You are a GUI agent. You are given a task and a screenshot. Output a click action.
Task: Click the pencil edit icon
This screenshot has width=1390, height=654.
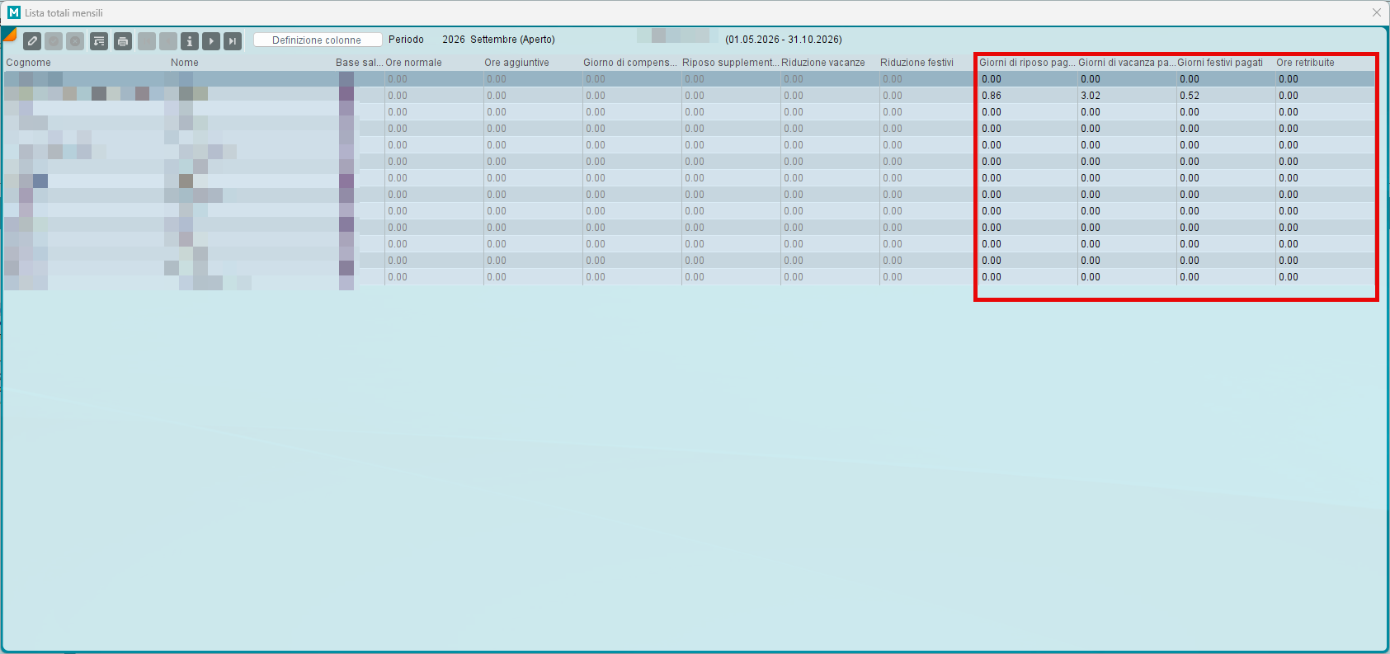(32, 40)
